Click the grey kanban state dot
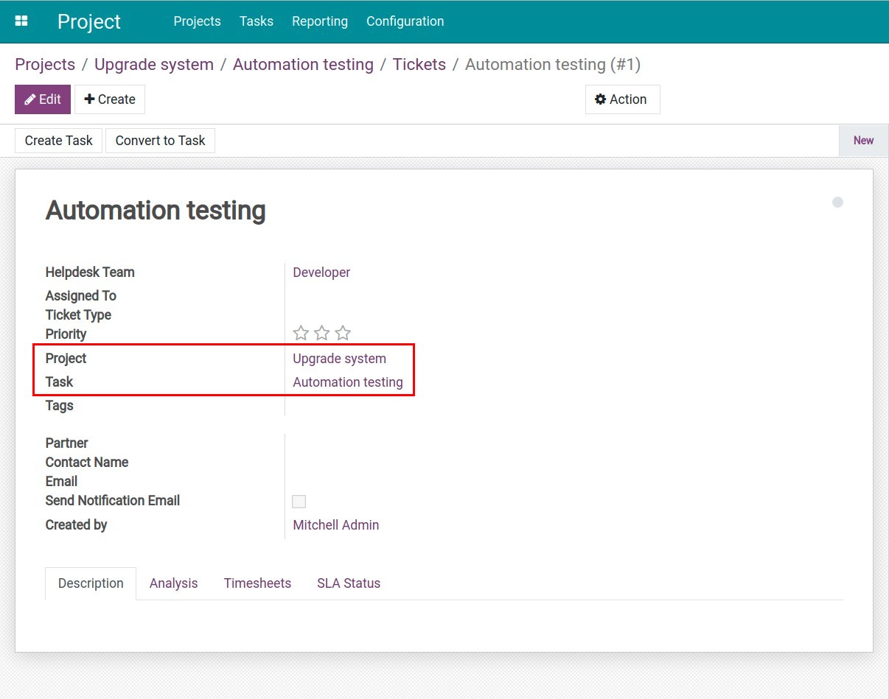The width and height of the screenshot is (889, 699). (837, 203)
